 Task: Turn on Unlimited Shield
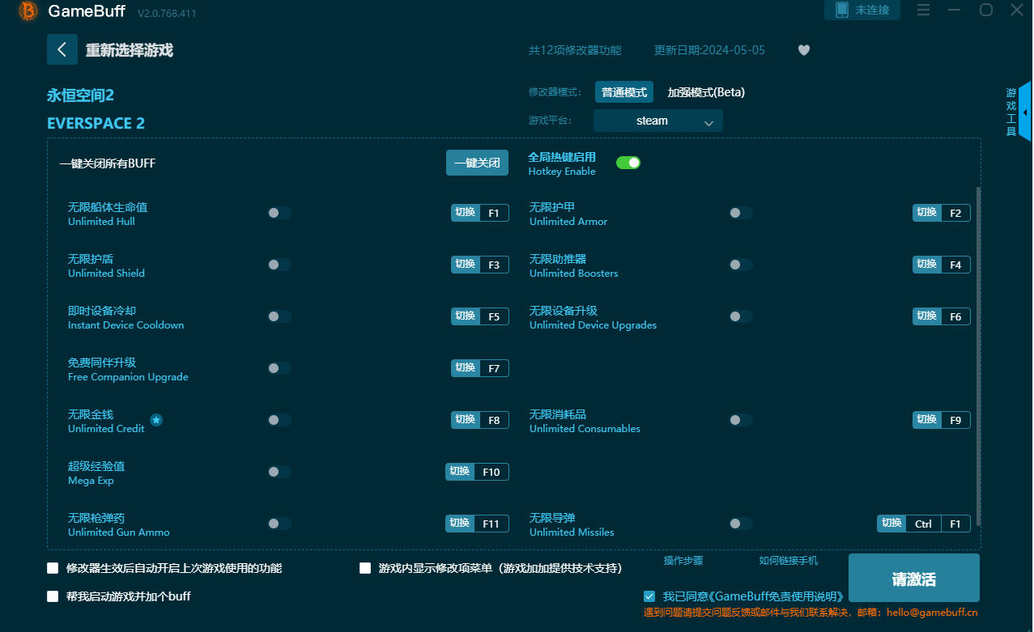[279, 265]
